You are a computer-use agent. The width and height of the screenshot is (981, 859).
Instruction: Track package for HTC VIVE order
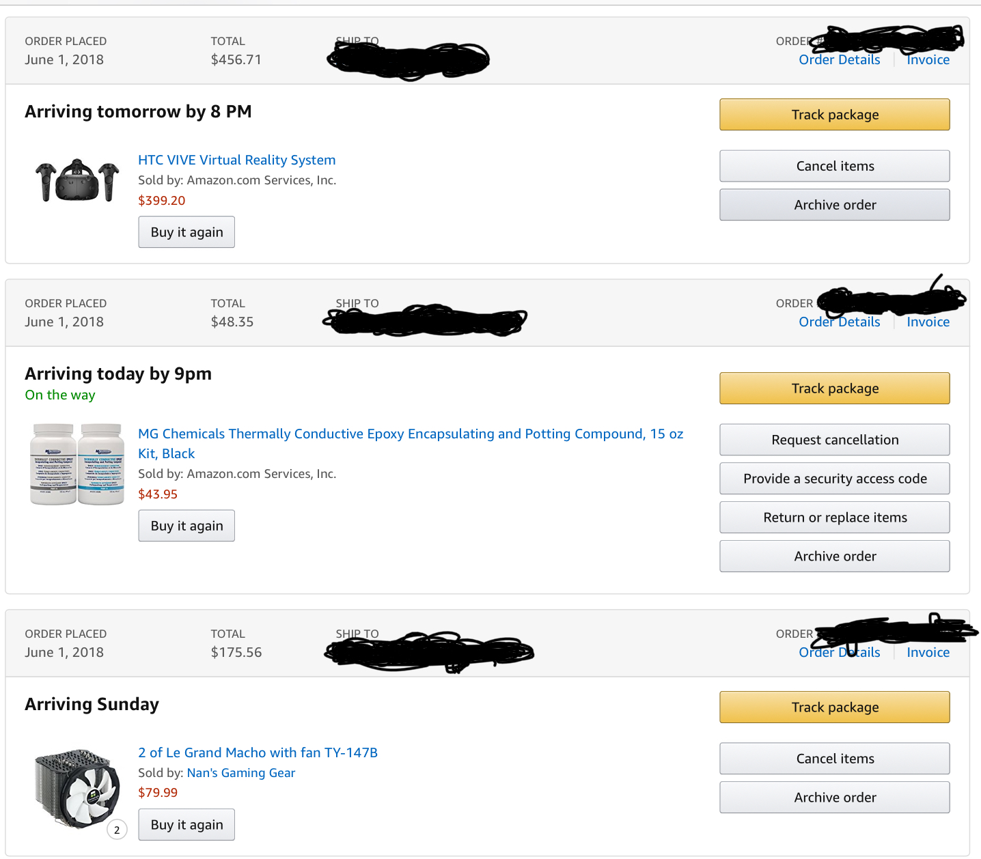coord(834,115)
